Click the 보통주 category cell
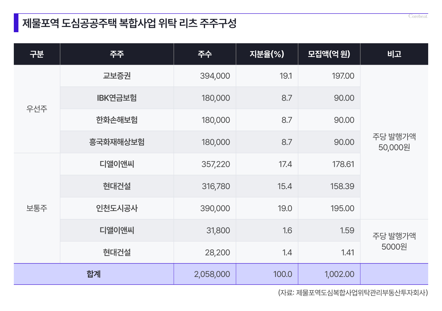The width and height of the screenshot is (442, 311). tap(37, 208)
